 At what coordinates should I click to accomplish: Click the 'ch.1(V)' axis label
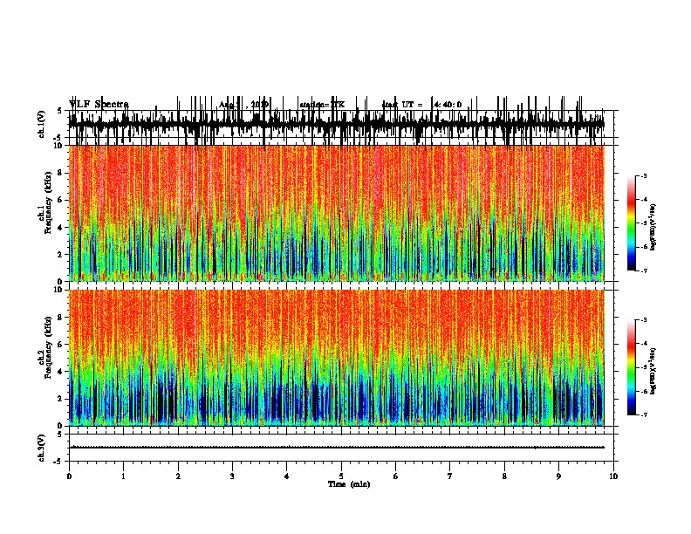(x=42, y=124)
